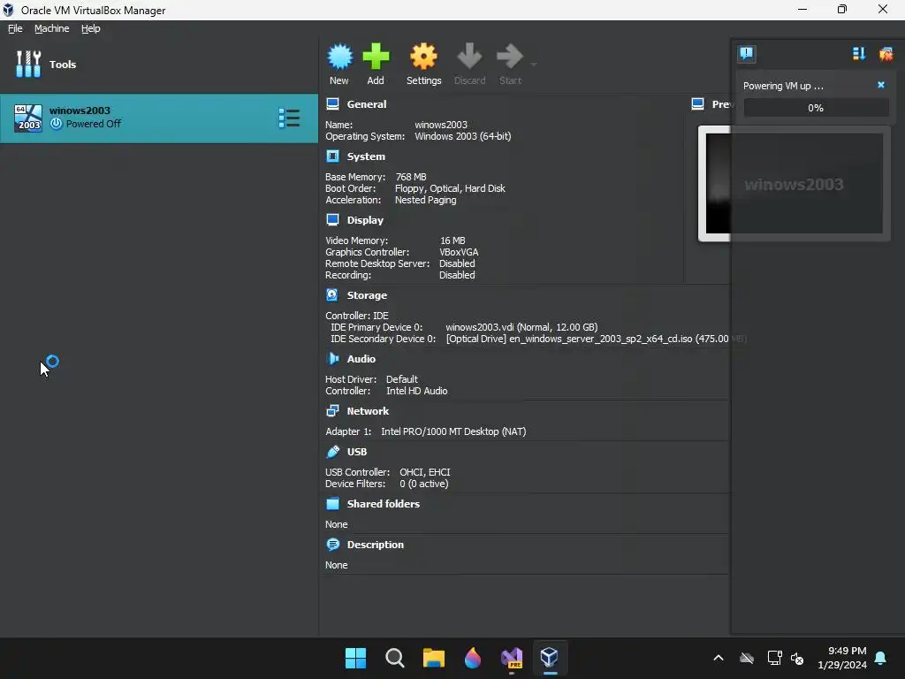The width and height of the screenshot is (905, 679).
Task: Click the New virtual machine icon
Action: point(339,57)
